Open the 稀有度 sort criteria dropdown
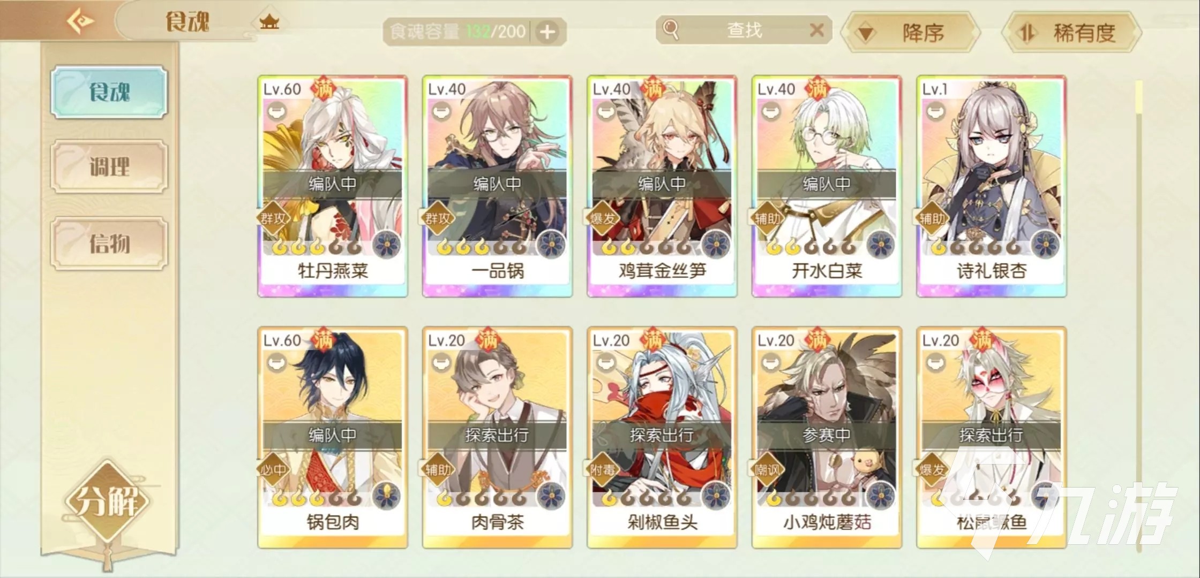Screen dimensions: 1200x578 pos(1071,33)
